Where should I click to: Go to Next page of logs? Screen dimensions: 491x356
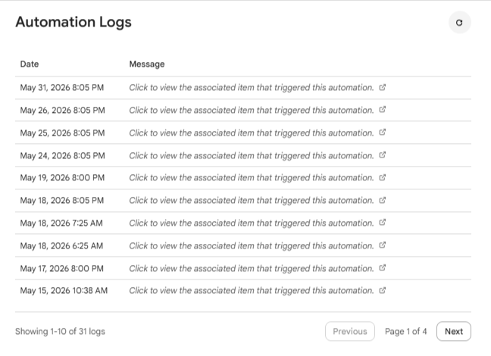coord(454,331)
